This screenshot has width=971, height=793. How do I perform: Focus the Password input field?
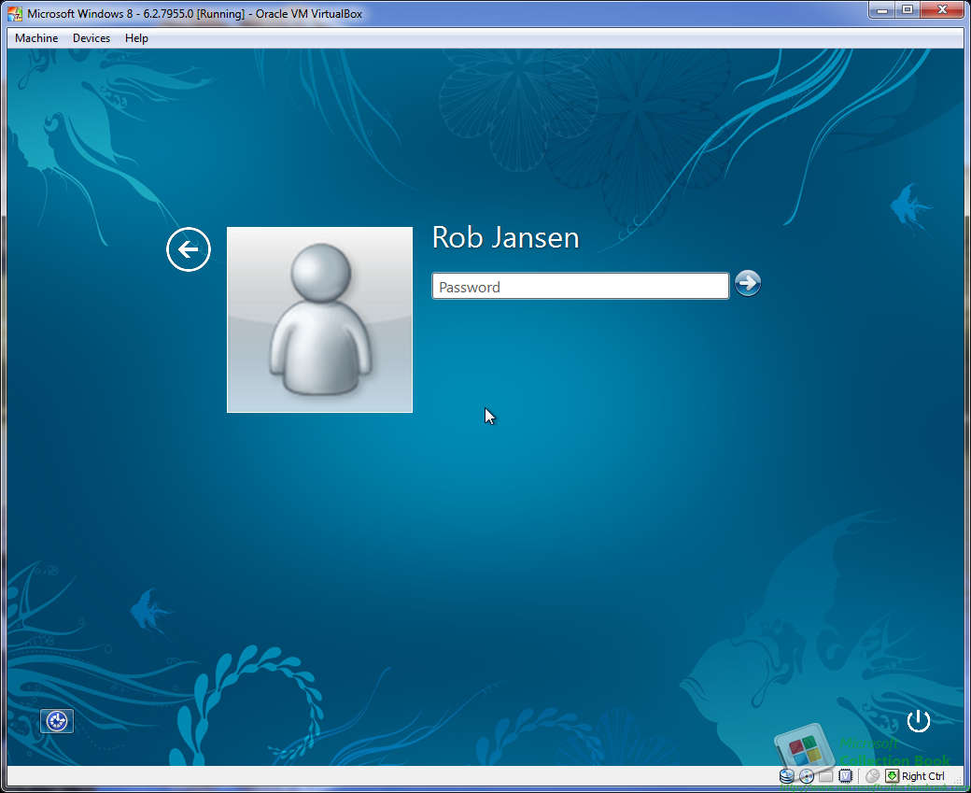(580, 286)
